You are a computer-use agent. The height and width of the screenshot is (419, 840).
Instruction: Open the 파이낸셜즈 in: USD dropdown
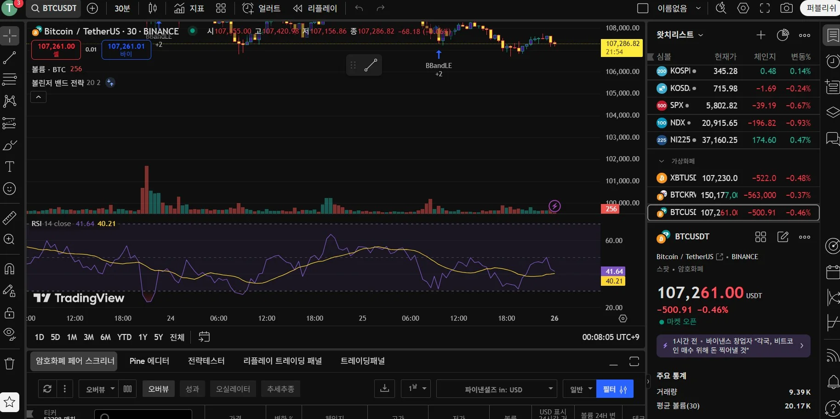click(497, 389)
